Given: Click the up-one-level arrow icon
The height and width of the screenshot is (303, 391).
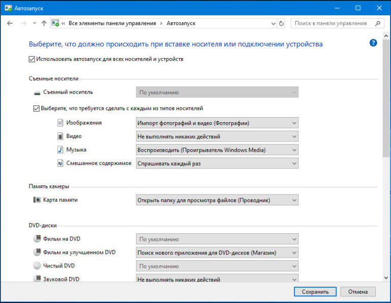Looking at the screenshot, I should pos(44,23).
